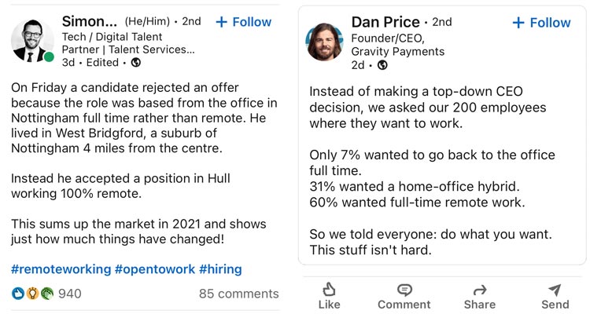The width and height of the screenshot is (590, 314).
Task: Click the lightbulb insightful reaction icon
Action: click(32, 294)
